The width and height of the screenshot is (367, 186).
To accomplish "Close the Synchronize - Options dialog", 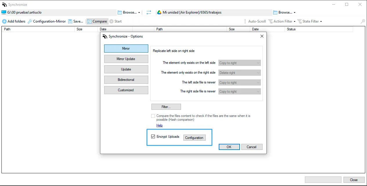I will tap(262, 36).
